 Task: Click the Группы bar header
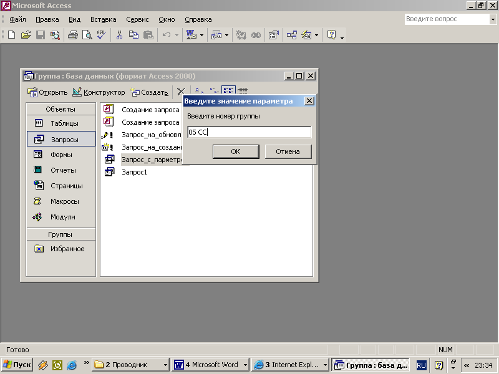(x=61, y=234)
